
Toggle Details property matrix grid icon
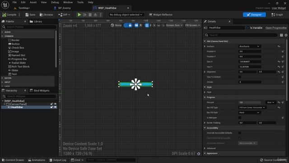tap(281, 35)
